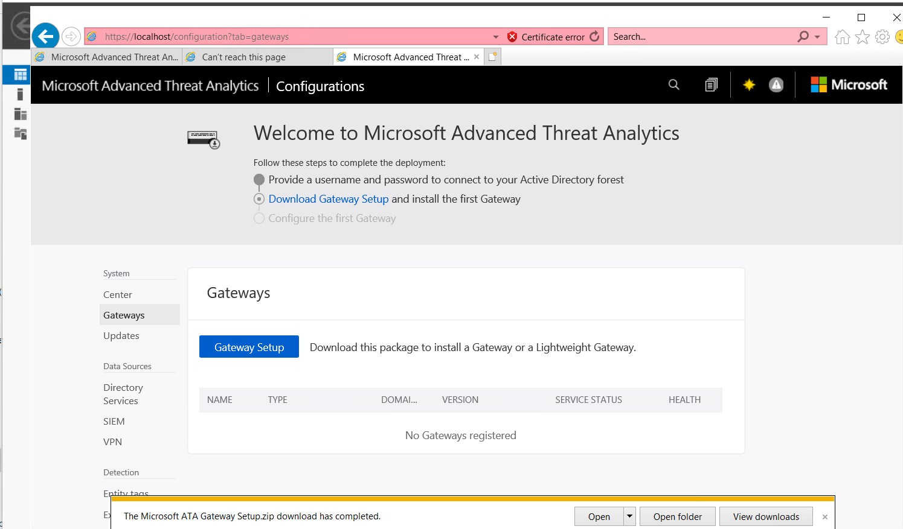Open the browser Home icon
903x529 pixels.
coord(842,37)
